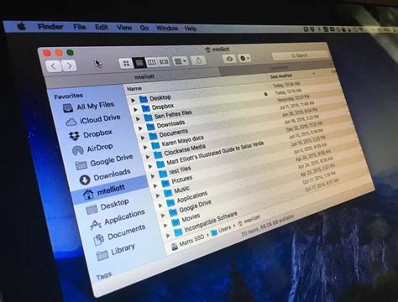This screenshot has height=302, width=398.
Task: Expand the Downloads folder row
Action: coord(140,128)
